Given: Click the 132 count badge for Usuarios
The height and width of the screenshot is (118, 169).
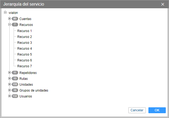Looking at the screenshot, I should 15,96.
